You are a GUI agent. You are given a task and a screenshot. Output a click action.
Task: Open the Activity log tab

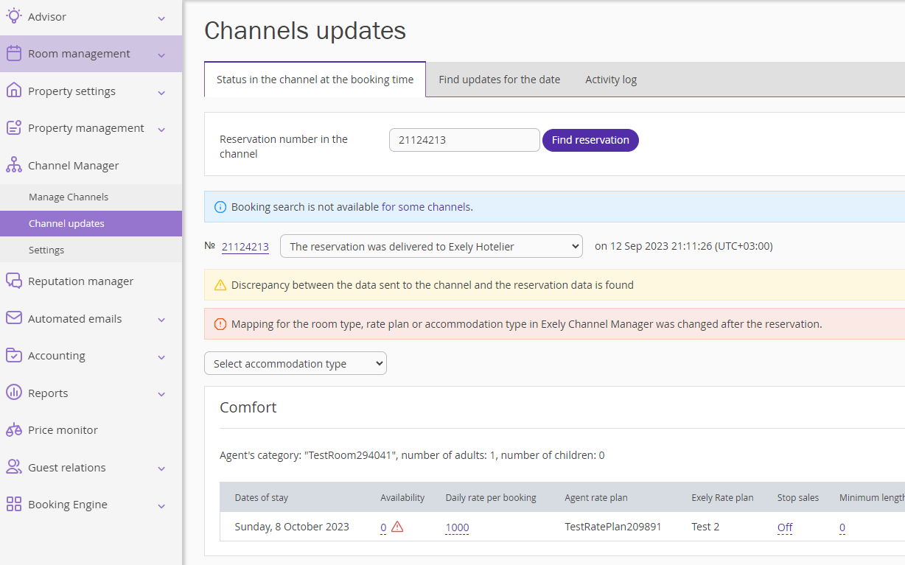[610, 80]
